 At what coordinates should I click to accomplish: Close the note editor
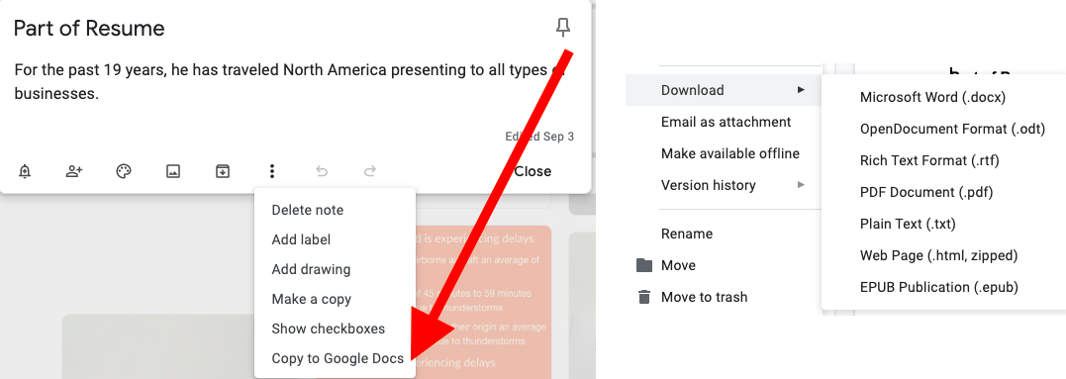pos(533,172)
